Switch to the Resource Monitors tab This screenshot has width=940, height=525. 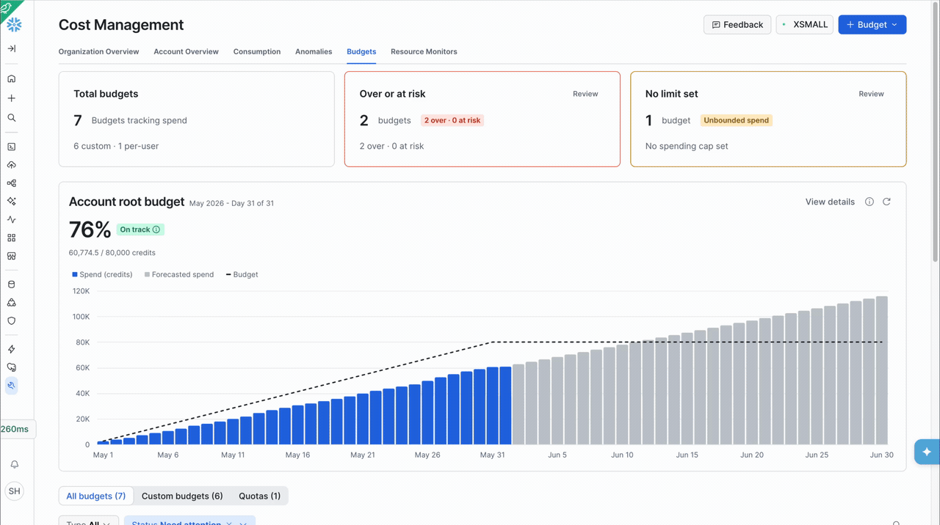click(424, 51)
